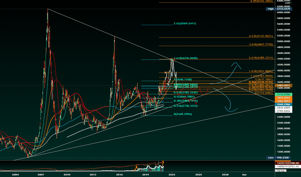Viewport: 301px width, 177px height.
Task: Select the 2.62(5569.2411) Fibonacci label
Action: tap(185, 23)
